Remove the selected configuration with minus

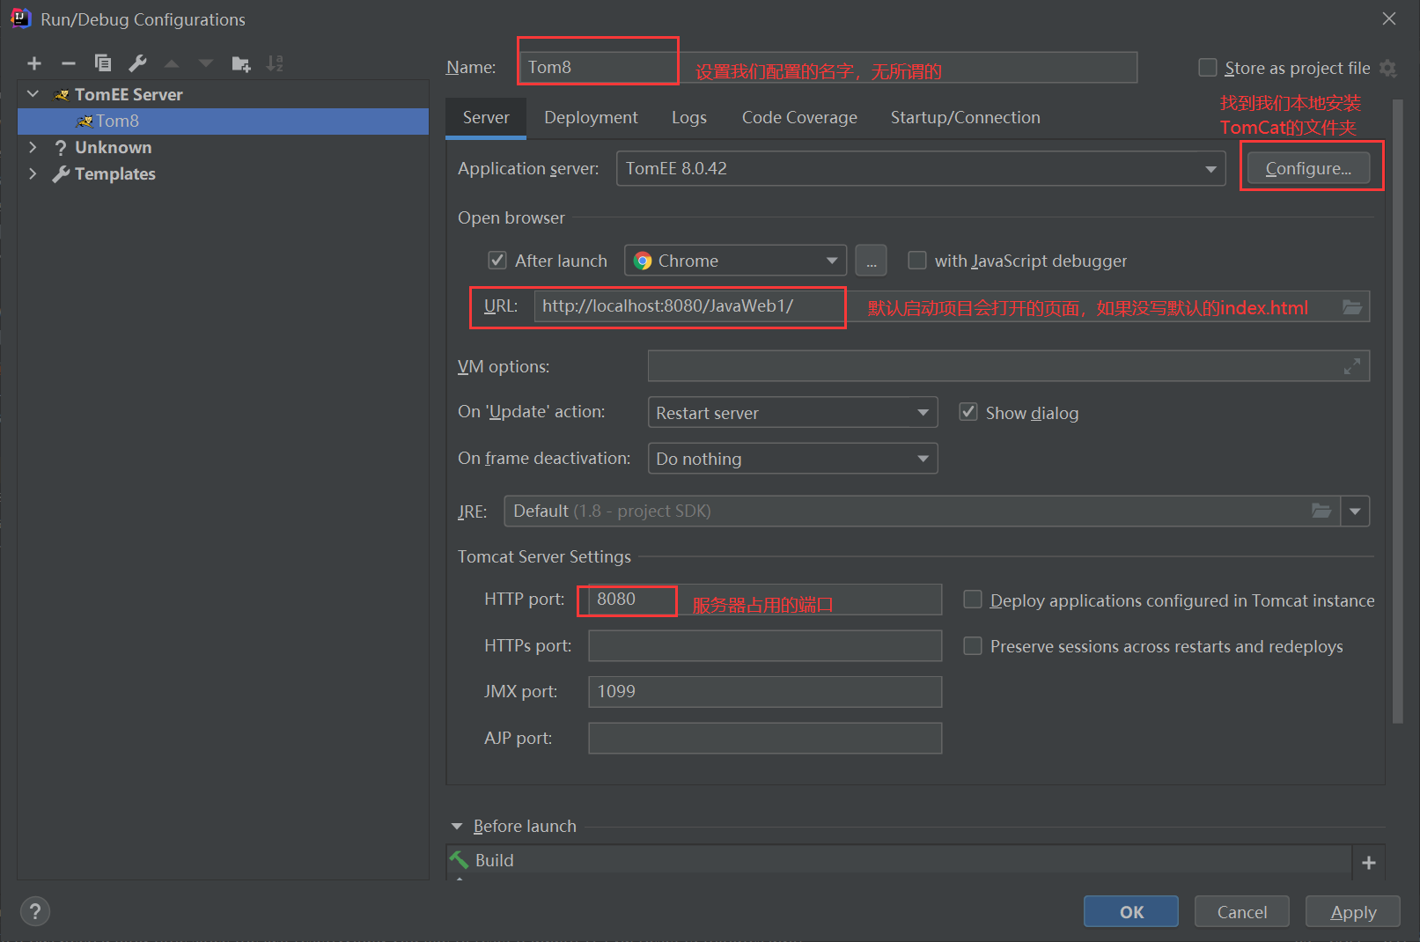pos(69,63)
